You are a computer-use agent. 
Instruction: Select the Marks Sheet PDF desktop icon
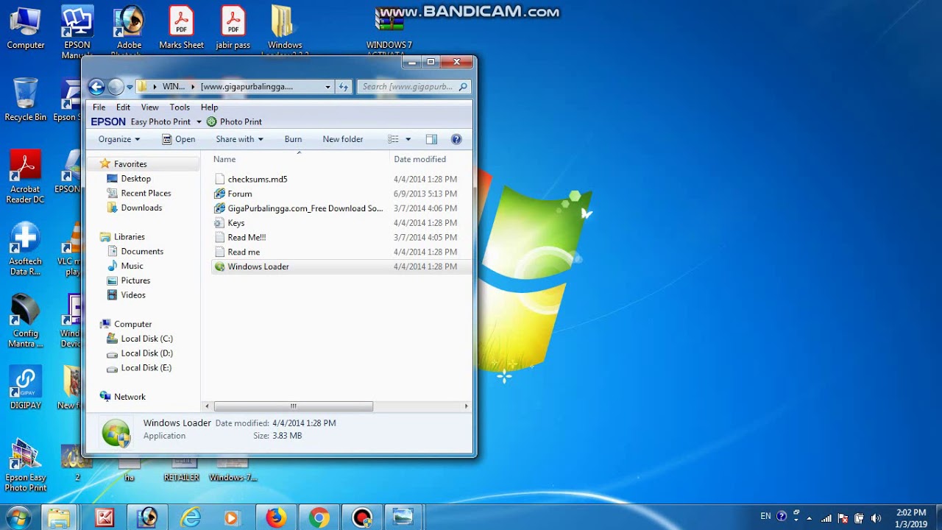[x=181, y=29]
